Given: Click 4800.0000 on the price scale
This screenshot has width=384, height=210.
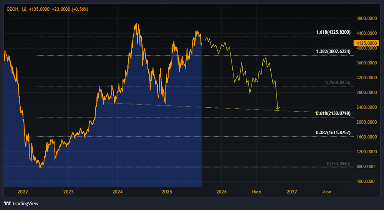Looking at the screenshot, I should click(366, 18).
